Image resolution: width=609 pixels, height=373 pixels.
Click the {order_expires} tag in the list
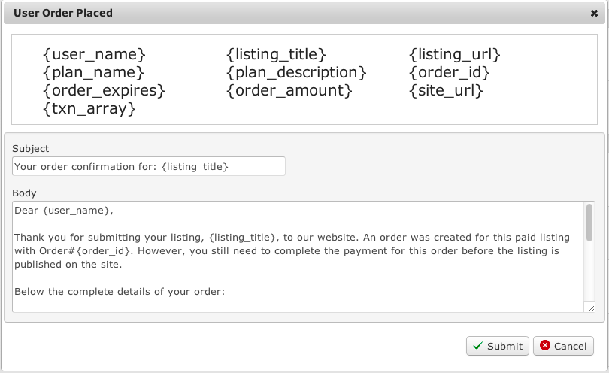[x=104, y=91]
